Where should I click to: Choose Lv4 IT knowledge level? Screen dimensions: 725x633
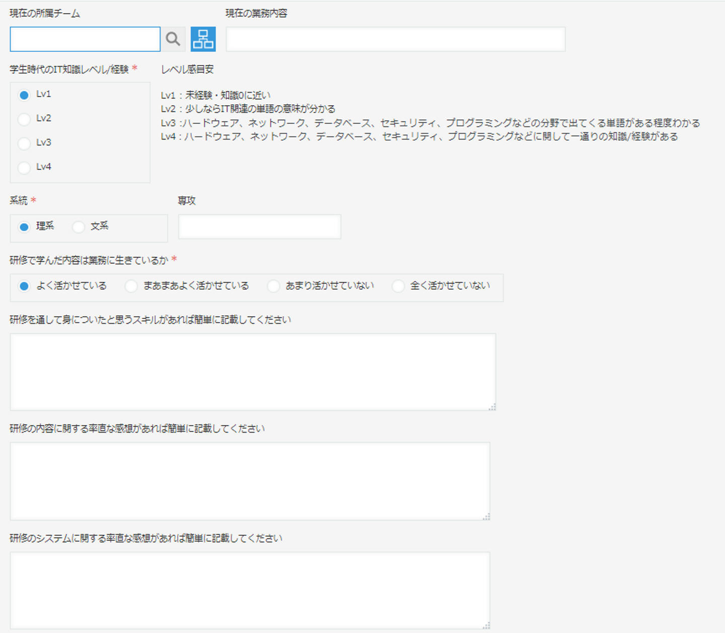[x=24, y=167]
